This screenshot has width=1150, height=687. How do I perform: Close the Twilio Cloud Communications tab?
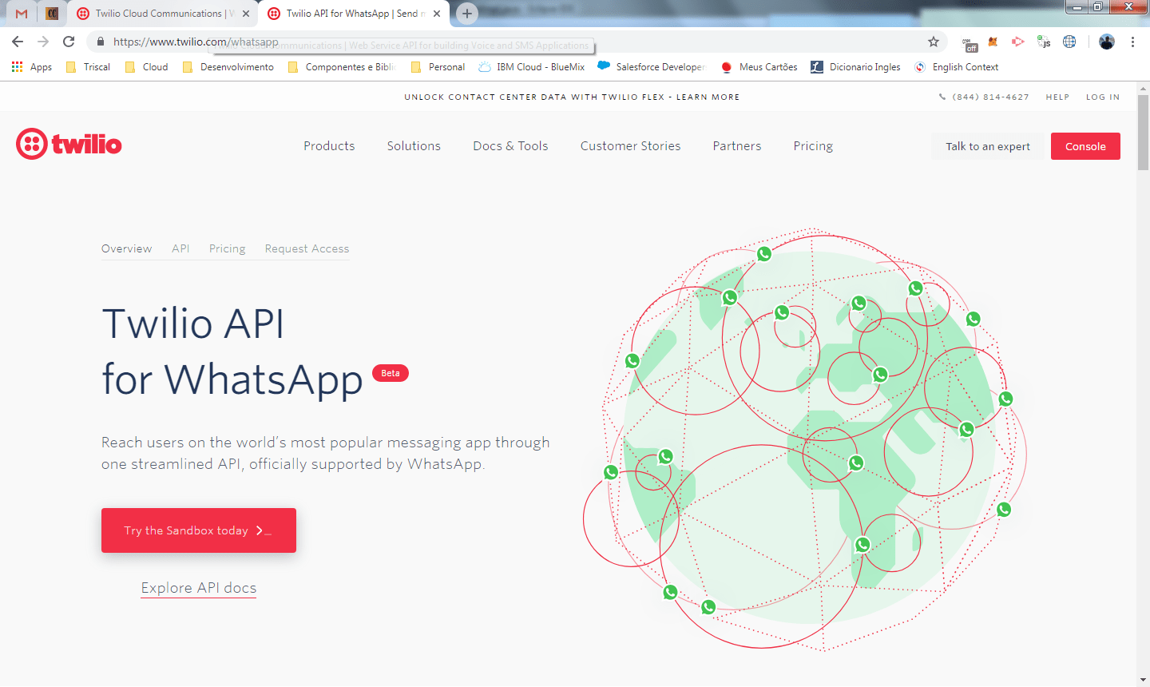tap(245, 14)
